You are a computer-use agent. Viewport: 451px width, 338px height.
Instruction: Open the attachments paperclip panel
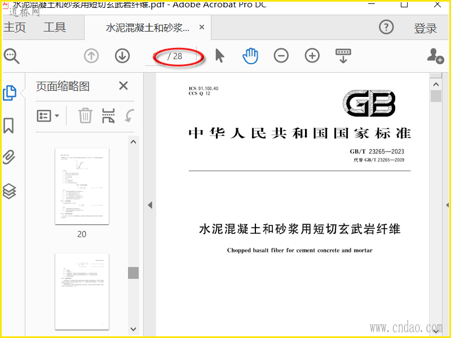click(x=9, y=157)
